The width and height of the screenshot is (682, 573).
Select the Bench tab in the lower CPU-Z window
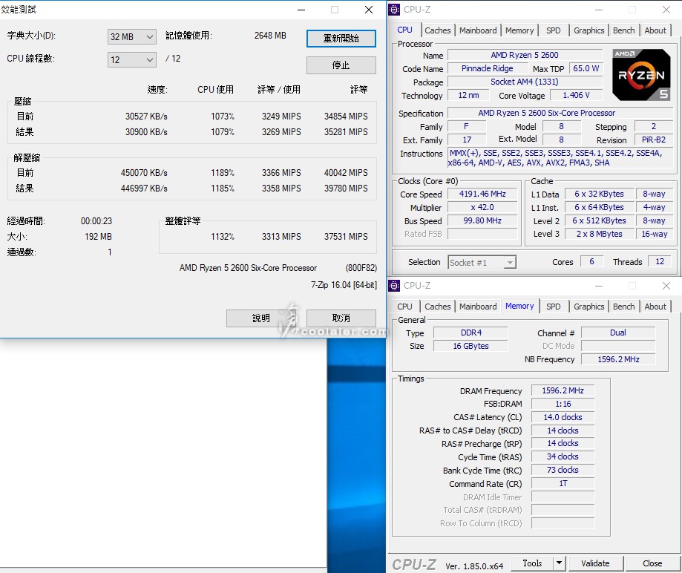click(623, 307)
